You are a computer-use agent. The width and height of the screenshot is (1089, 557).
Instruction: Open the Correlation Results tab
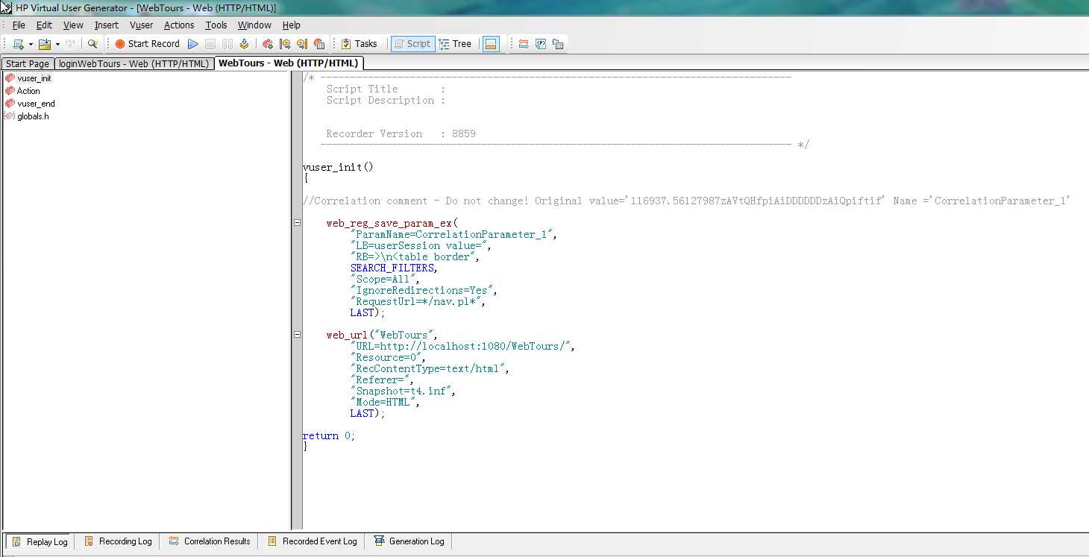tap(210, 541)
